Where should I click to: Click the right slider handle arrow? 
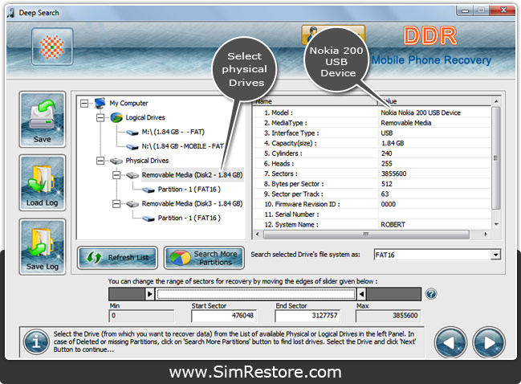(361, 294)
